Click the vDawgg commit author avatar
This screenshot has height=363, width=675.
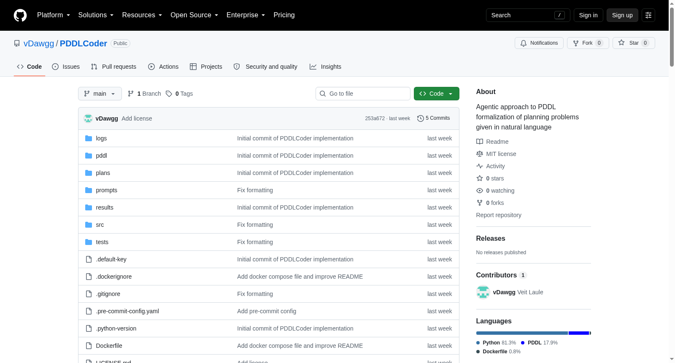click(x=88, y=118)
